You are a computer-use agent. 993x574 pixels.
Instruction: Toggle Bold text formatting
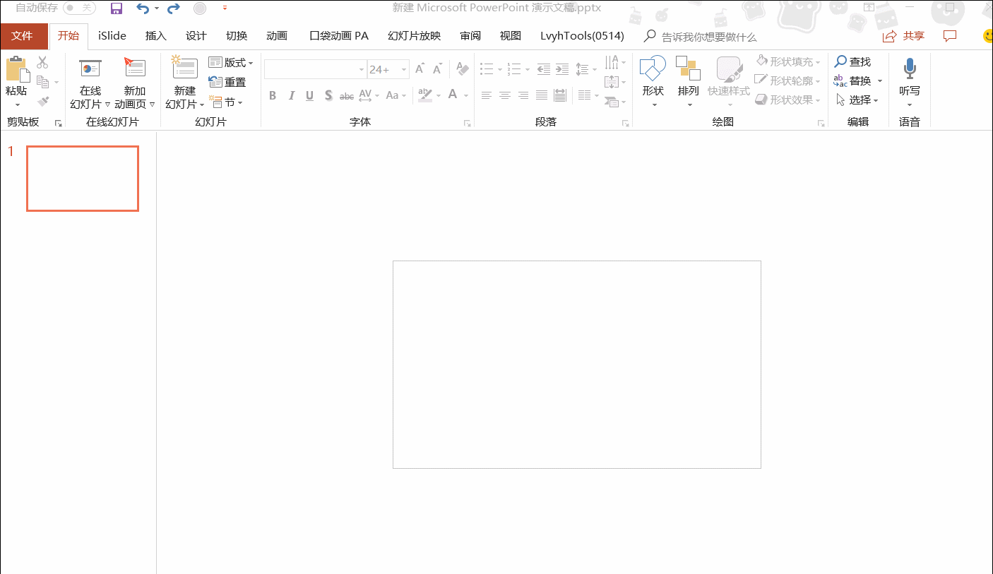[x=273, y=96]
